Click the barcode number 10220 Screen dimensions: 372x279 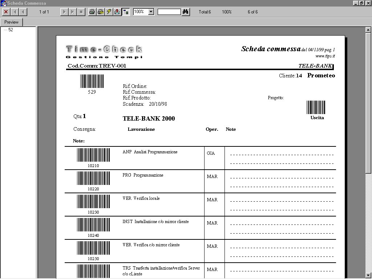coord(93,189)
